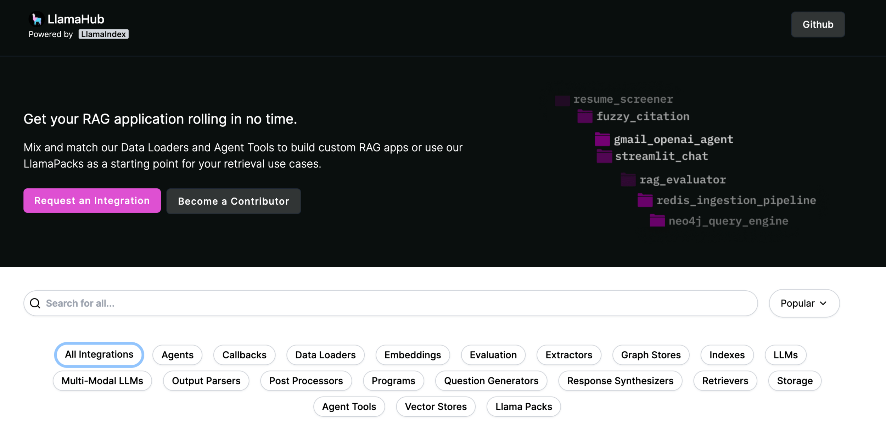The image size is (886, 444).
Task: Click the streamlit_chat folder icon
Action: pos(604,156)
